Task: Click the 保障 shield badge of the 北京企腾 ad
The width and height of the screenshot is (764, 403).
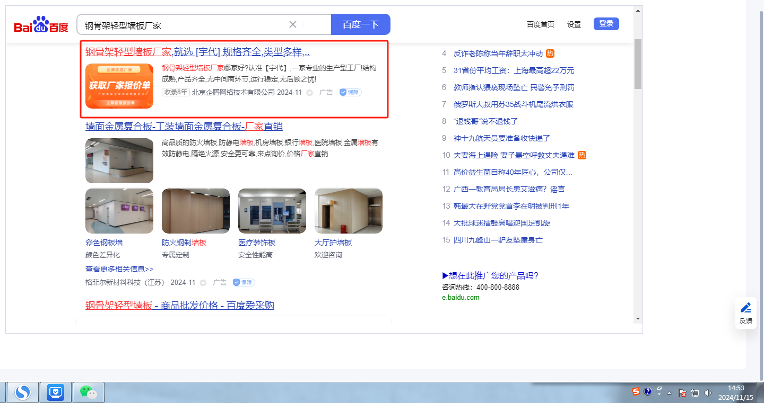Action: 350,92
